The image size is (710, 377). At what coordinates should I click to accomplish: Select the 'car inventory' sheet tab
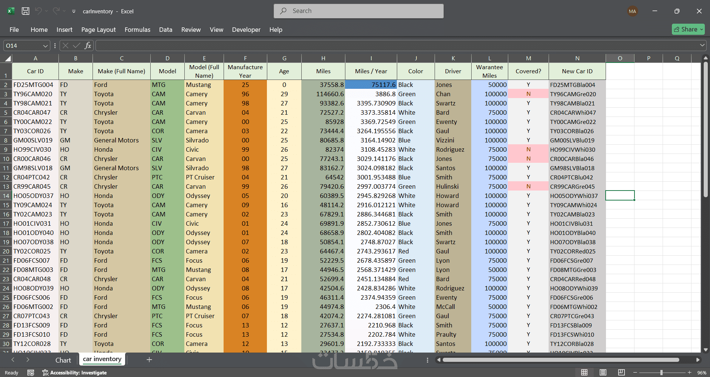click(x=102, y=359)
